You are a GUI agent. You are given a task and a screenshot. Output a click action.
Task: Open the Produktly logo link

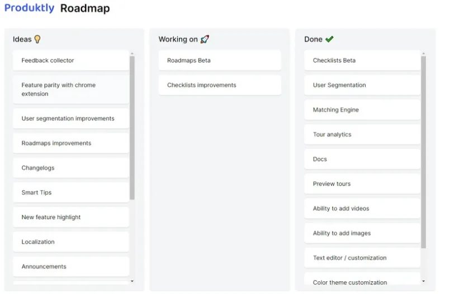point(29,8)
